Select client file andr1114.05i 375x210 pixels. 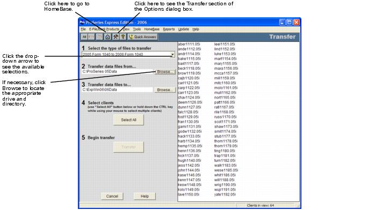189,54
